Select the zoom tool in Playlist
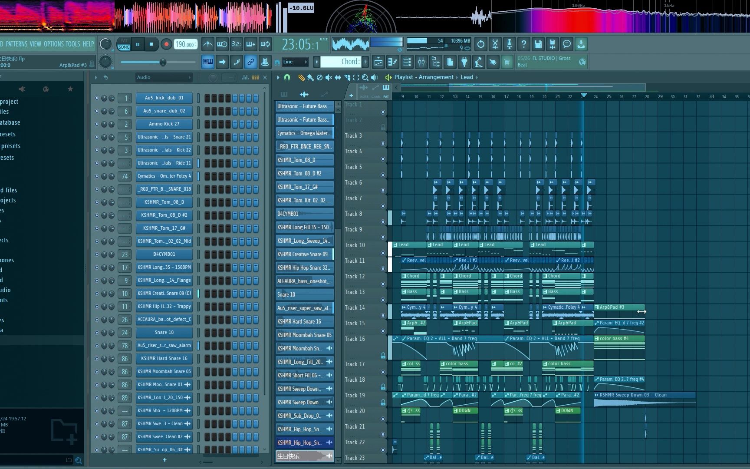750x469 pixels. pos(365,77)
